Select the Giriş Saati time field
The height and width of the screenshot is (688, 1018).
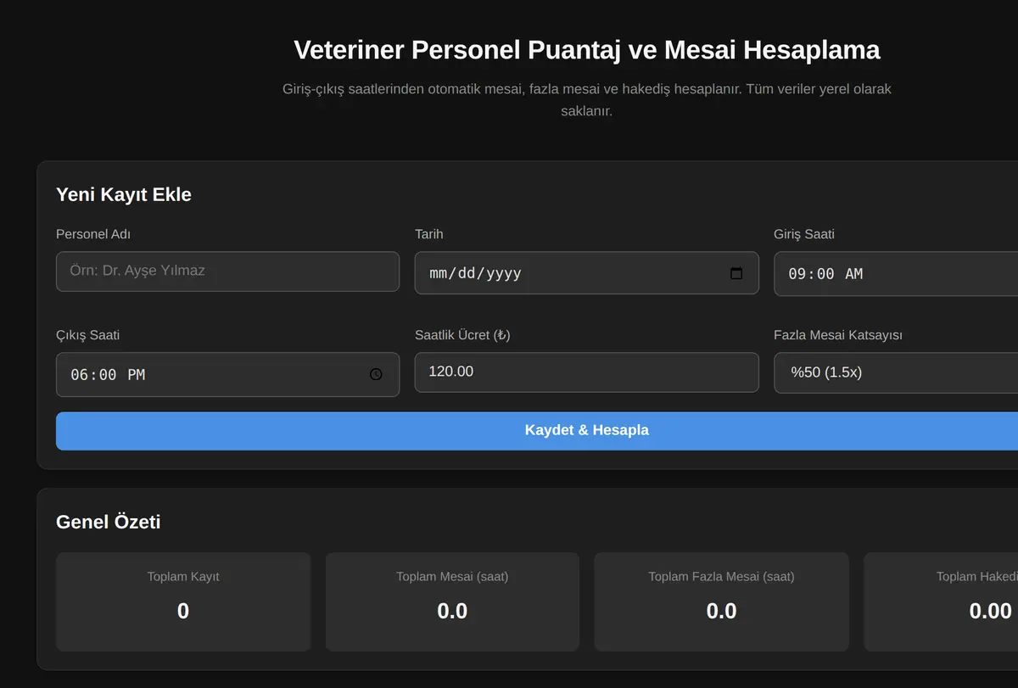point(896,274)
